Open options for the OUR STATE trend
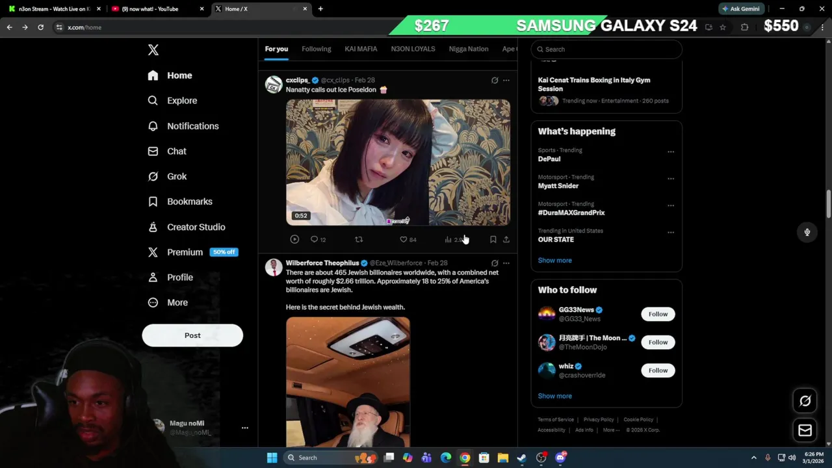Screen dimensions: 832x468 pos(671,232)
